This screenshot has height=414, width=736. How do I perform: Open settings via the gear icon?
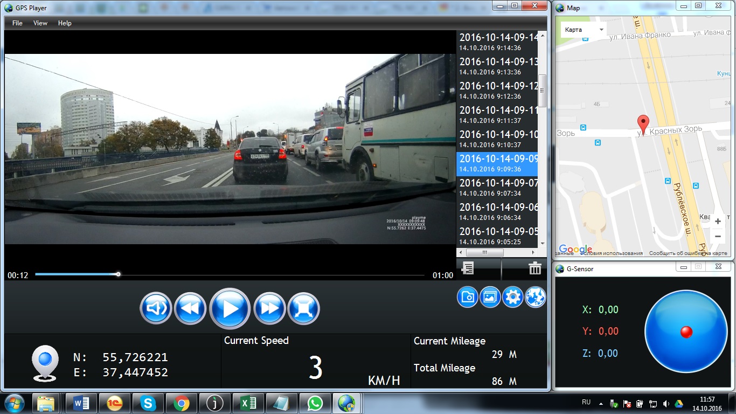(513, 297)
